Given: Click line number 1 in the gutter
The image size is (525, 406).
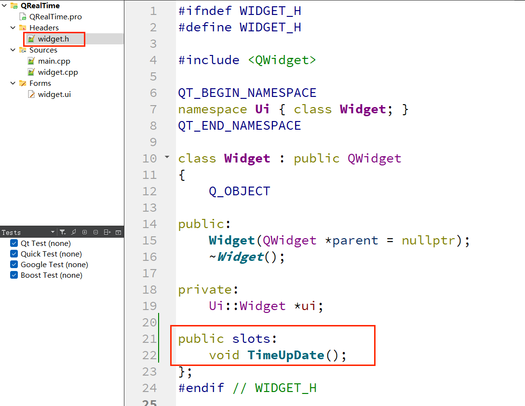Looking at the screenshot, I should click(x=153, y=11).
